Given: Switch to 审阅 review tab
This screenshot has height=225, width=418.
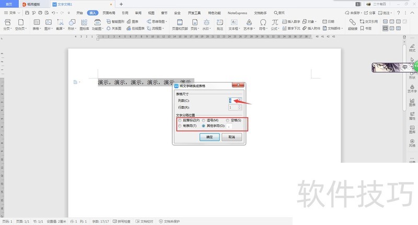Looking at the screenshot, I should [x=138, y=13].
